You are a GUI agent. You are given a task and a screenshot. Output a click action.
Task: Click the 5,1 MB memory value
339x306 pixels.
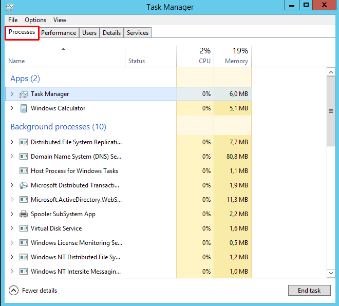pyautogui.click(x=239, y=108)
